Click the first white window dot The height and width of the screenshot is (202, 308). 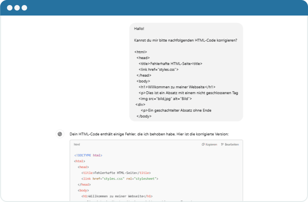click(x=10, y=8)
